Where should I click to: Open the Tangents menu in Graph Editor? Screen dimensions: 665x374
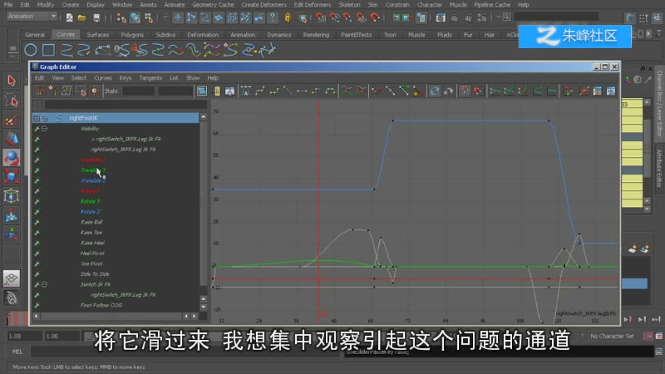point(151,78)
